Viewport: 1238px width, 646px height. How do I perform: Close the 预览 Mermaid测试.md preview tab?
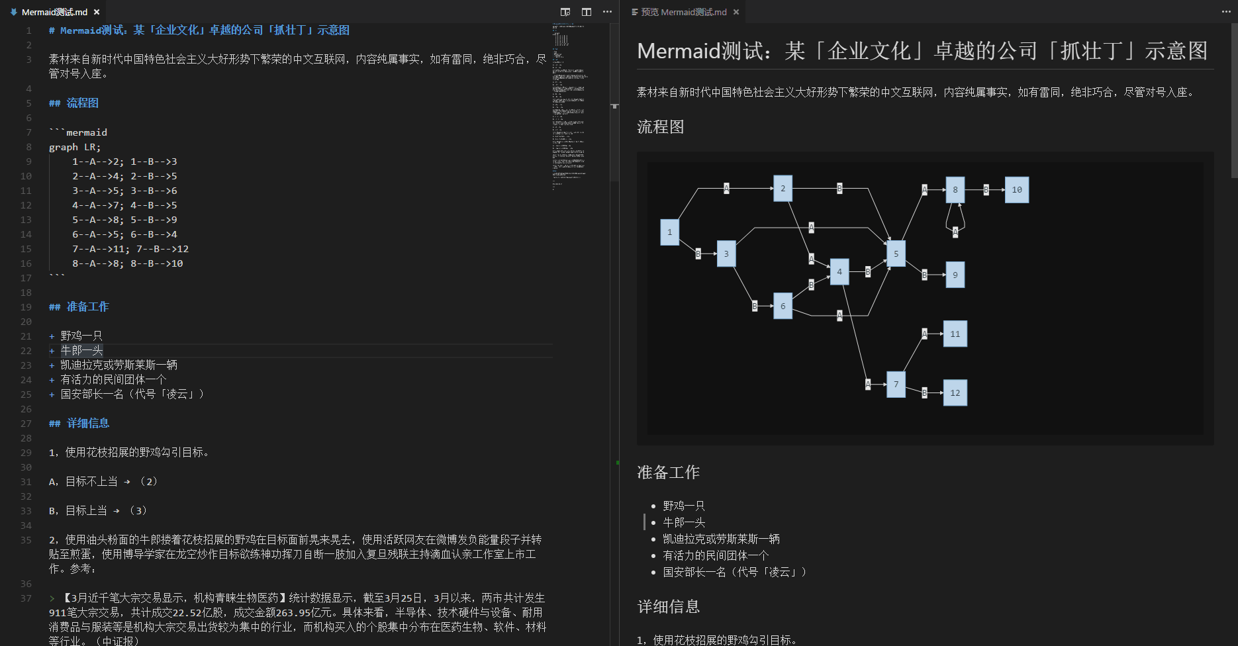[736, 12]
